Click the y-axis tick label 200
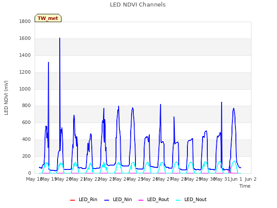This screenshot has width=277, height=208. [26, 156]
